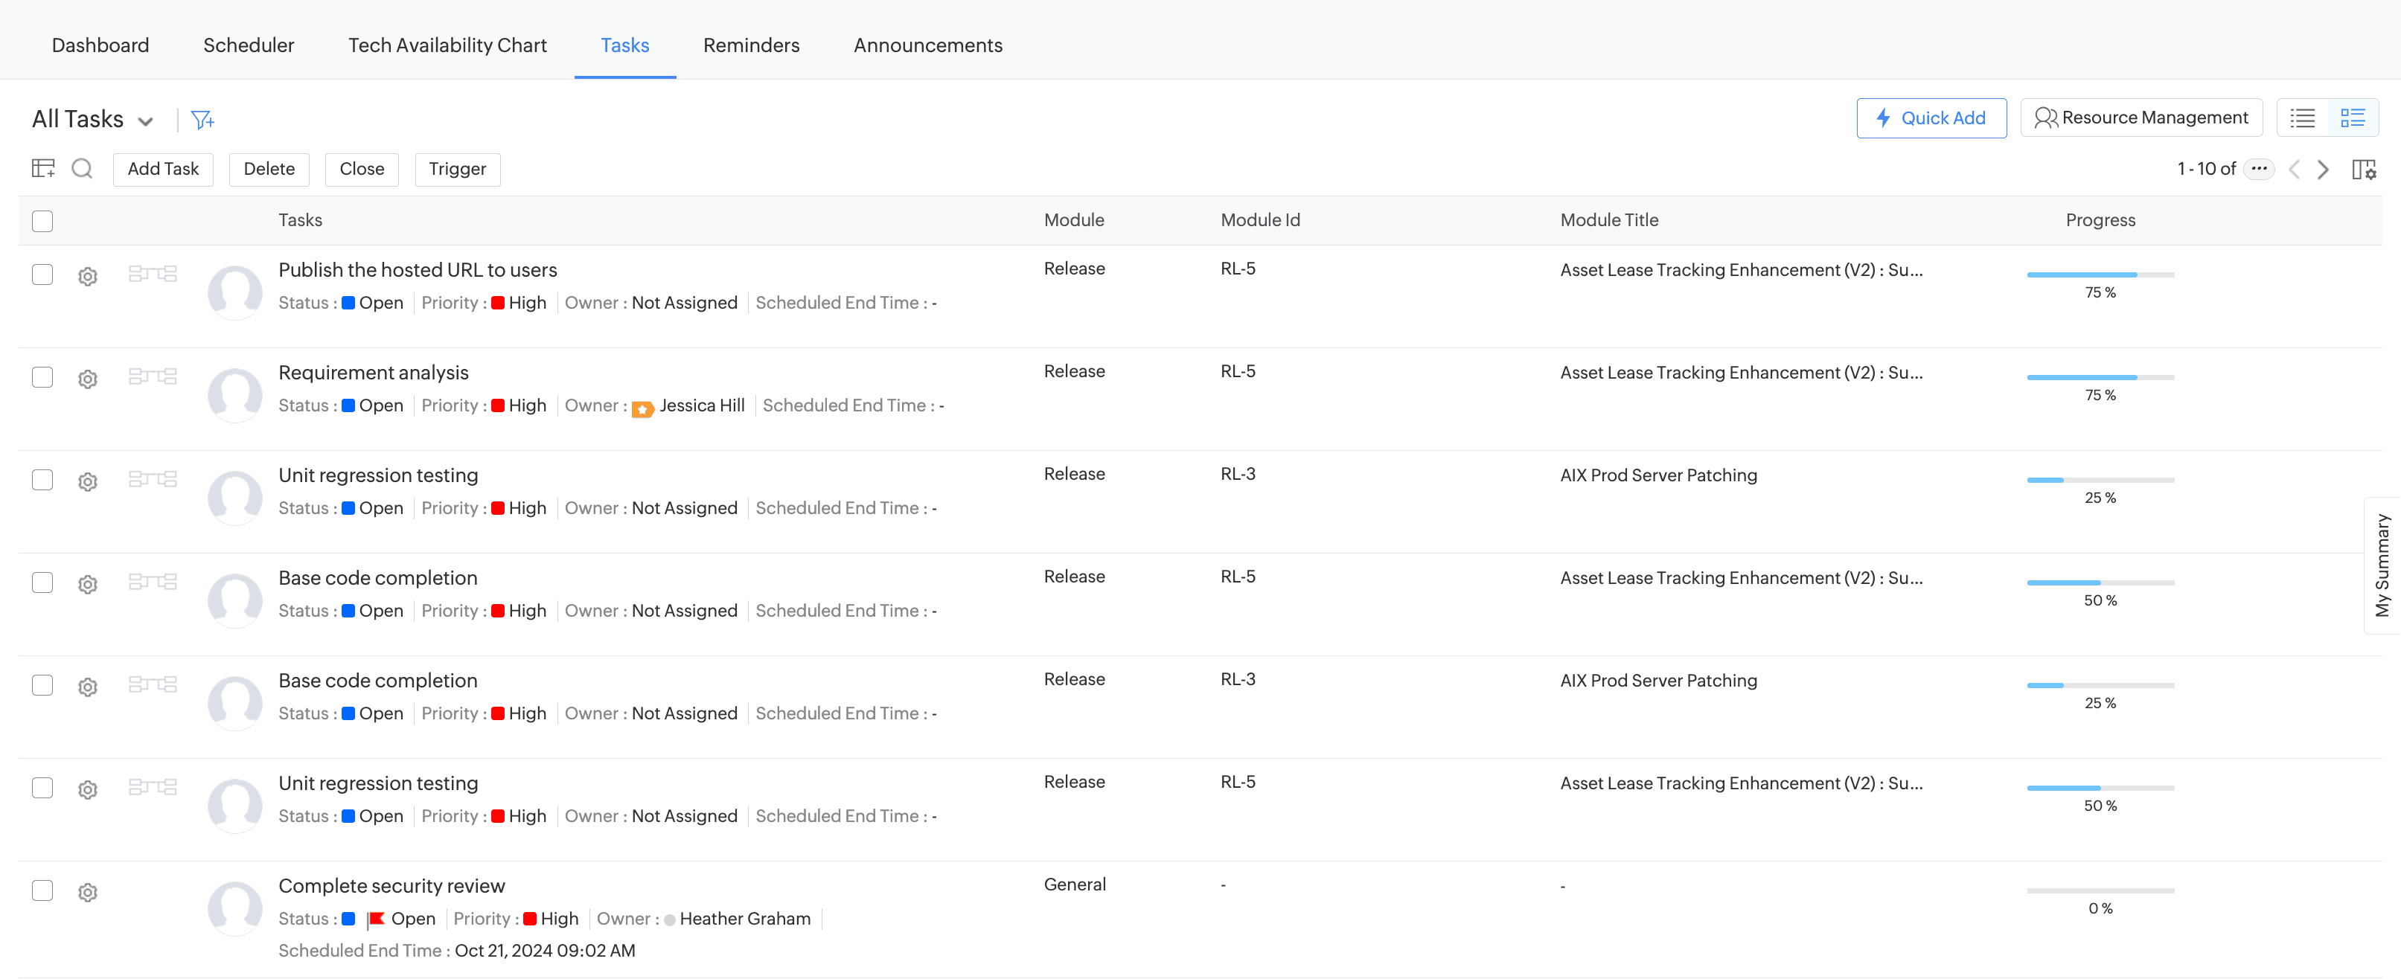Click progress bar of Requirement analysis task
Screen dimensions: 2401x979
pyautogui.click(x=2100, y=377)
